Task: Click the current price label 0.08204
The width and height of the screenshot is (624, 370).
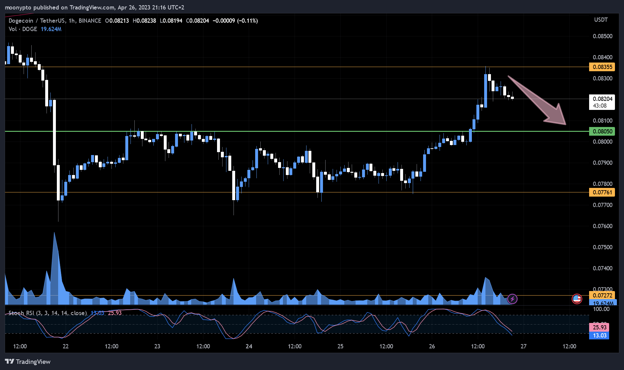Action: pos(602,99)
